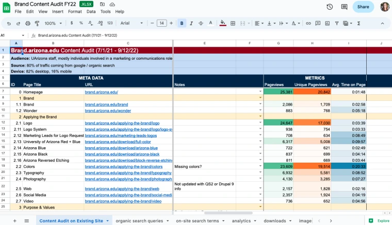Open brand.arizona.edu/marketing-leads-logos link
The image size is (392, 225).
(121, 135)
